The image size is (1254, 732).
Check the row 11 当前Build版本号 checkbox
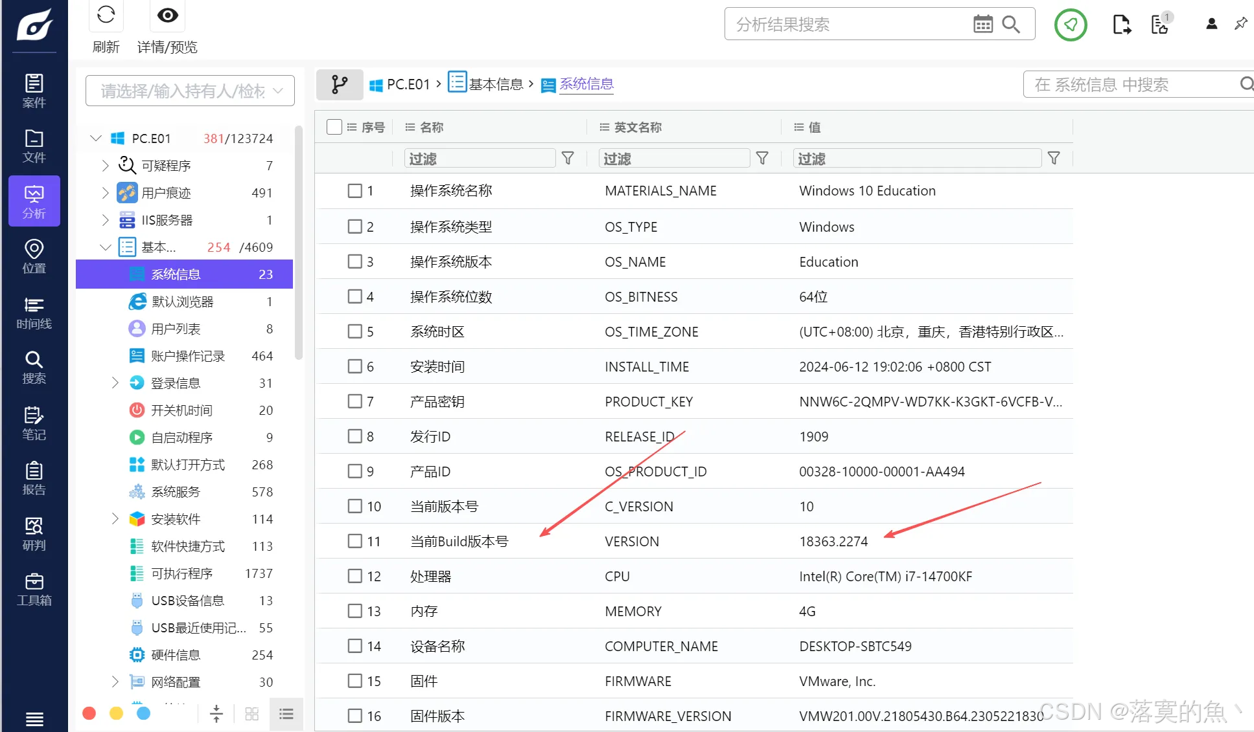point(355,541)
